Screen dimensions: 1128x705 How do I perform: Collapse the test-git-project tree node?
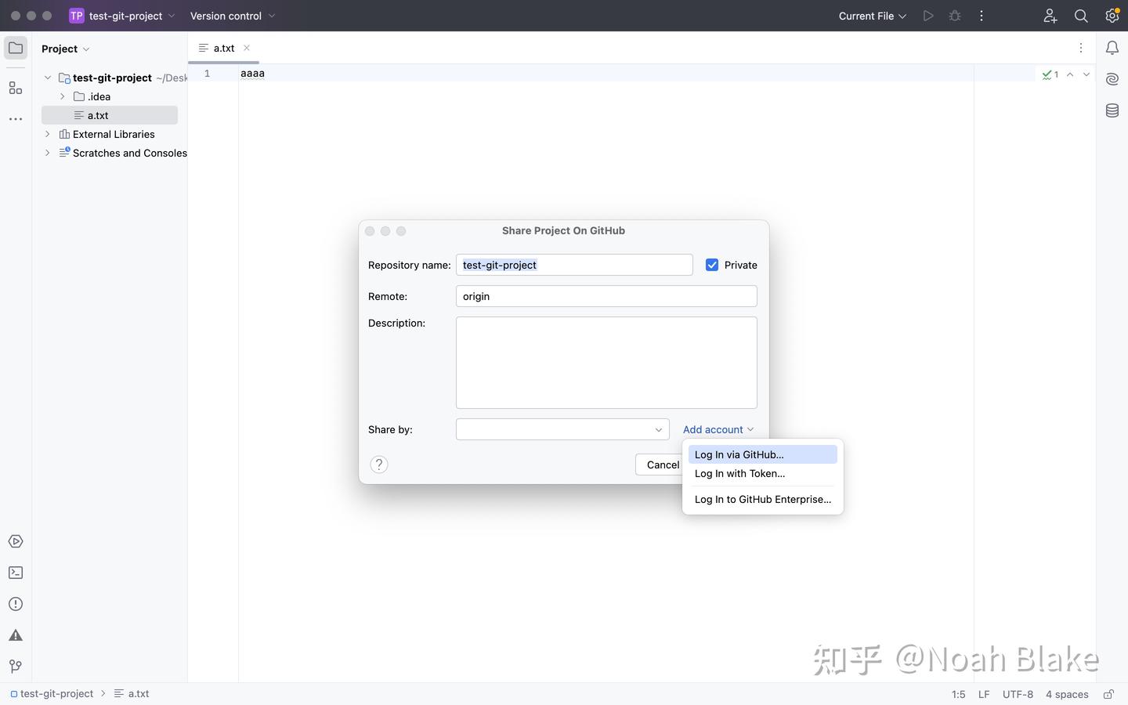point(48,78)
